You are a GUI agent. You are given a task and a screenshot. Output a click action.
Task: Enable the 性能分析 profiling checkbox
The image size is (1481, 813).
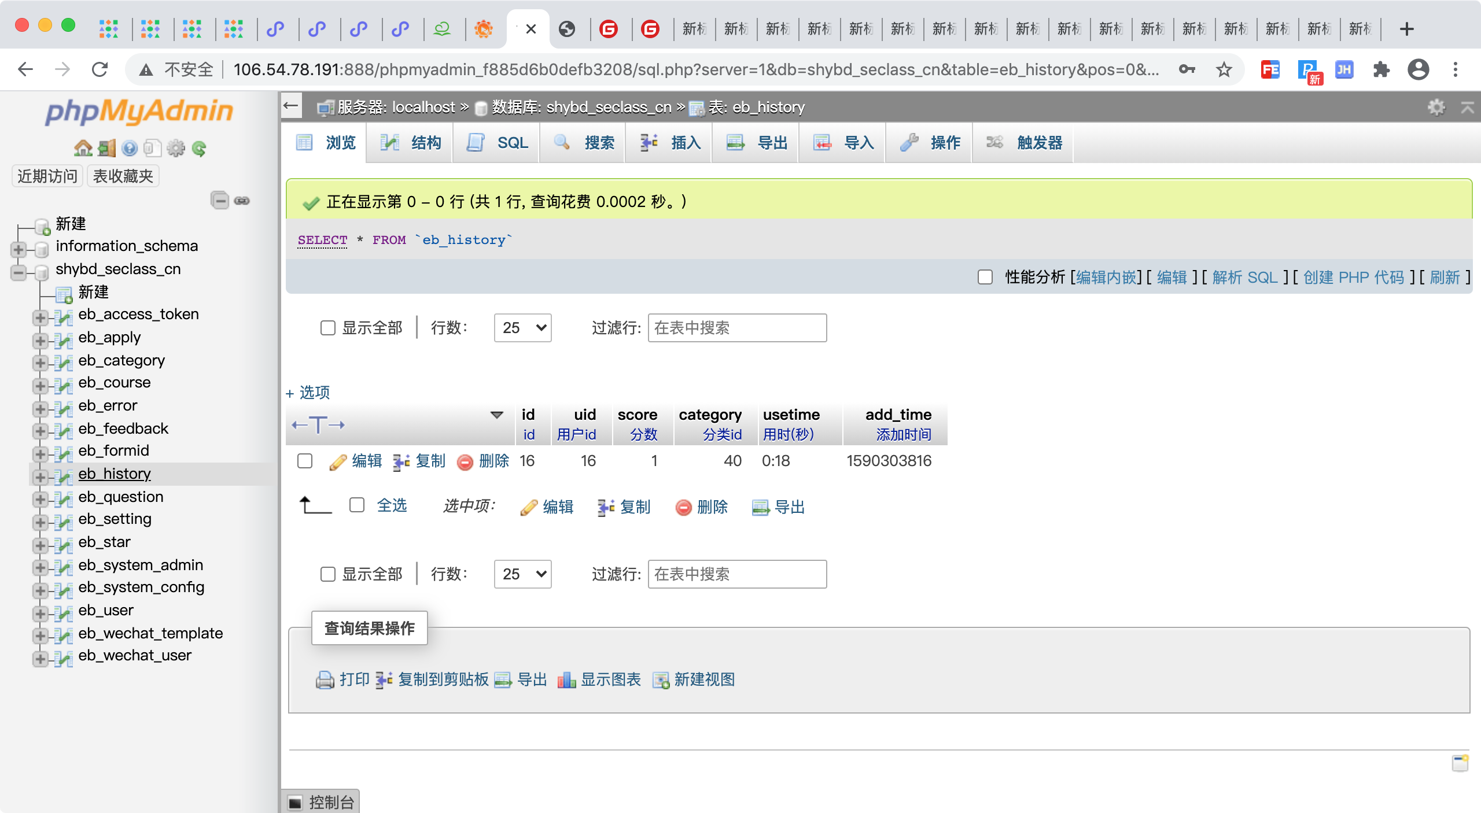pyautogui.click(x=985, y=277)
